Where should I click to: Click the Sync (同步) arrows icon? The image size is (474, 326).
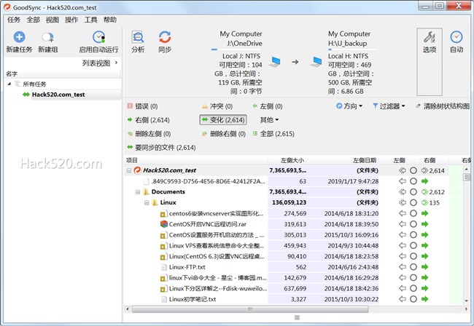(165, 37)
